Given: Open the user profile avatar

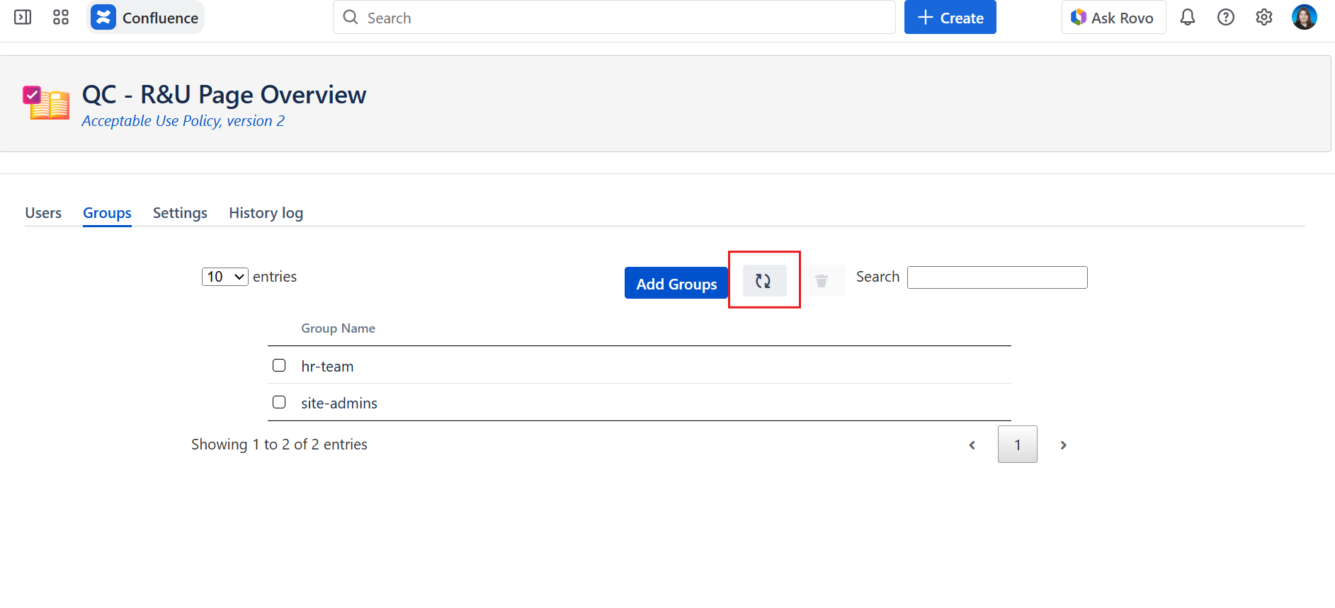Looking at the screenshot, I should (x=1304, y=18).
